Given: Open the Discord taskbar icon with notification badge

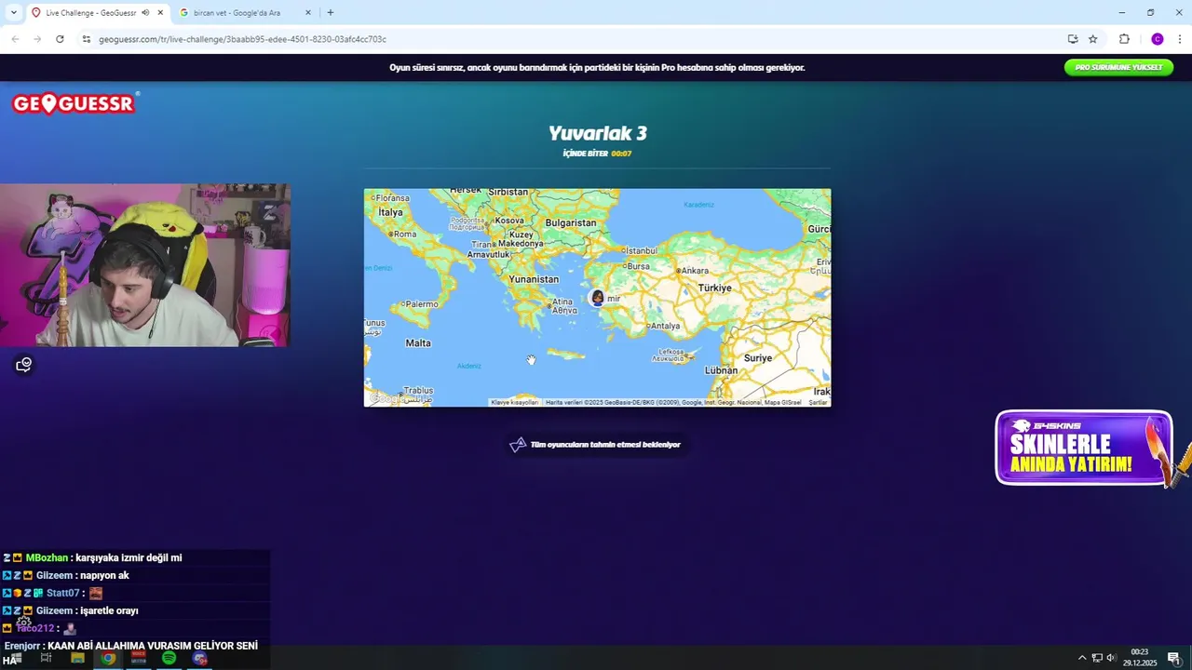Looking at the screenshot, I should click(x=199, y=658).
